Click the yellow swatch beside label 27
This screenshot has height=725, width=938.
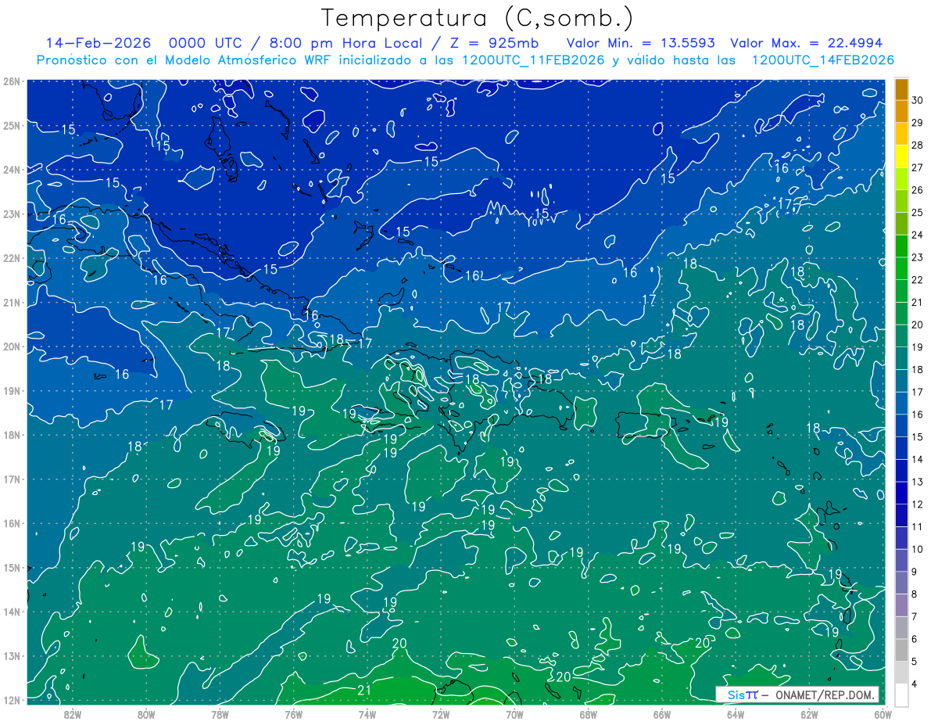[x=902, y=156]
